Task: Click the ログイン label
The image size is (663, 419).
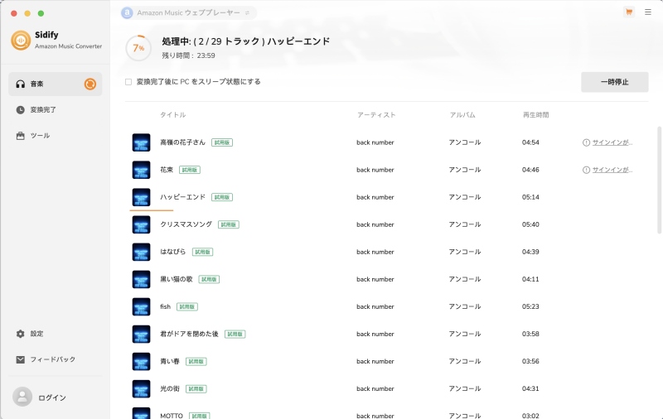Action: coord(52,397)
